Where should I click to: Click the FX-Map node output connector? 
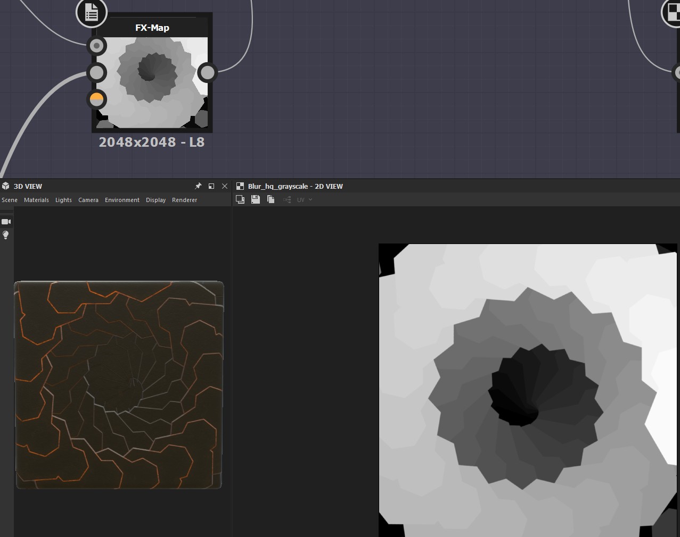pos(207,72)
